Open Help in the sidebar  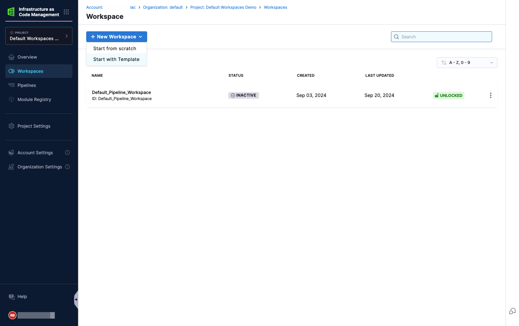tap(22, 297)
